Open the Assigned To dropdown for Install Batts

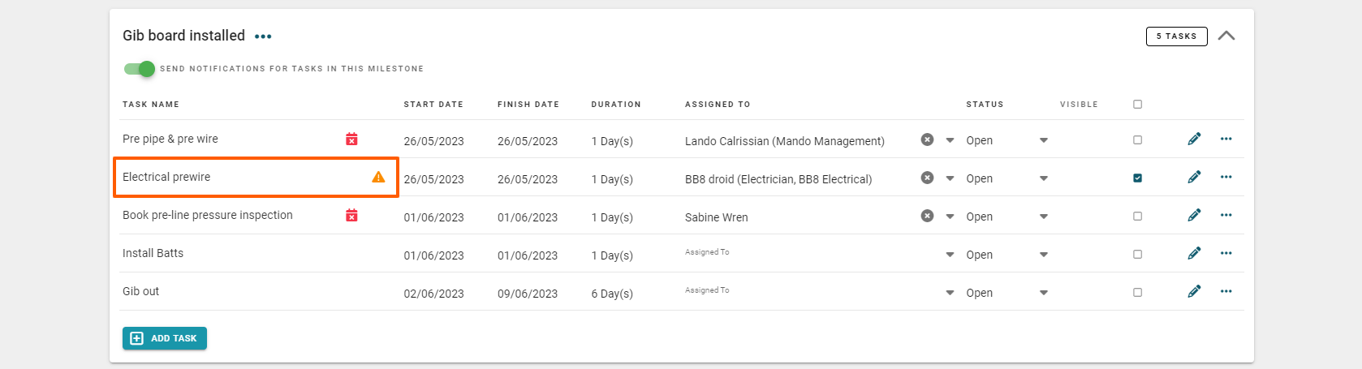click(950, 255)
